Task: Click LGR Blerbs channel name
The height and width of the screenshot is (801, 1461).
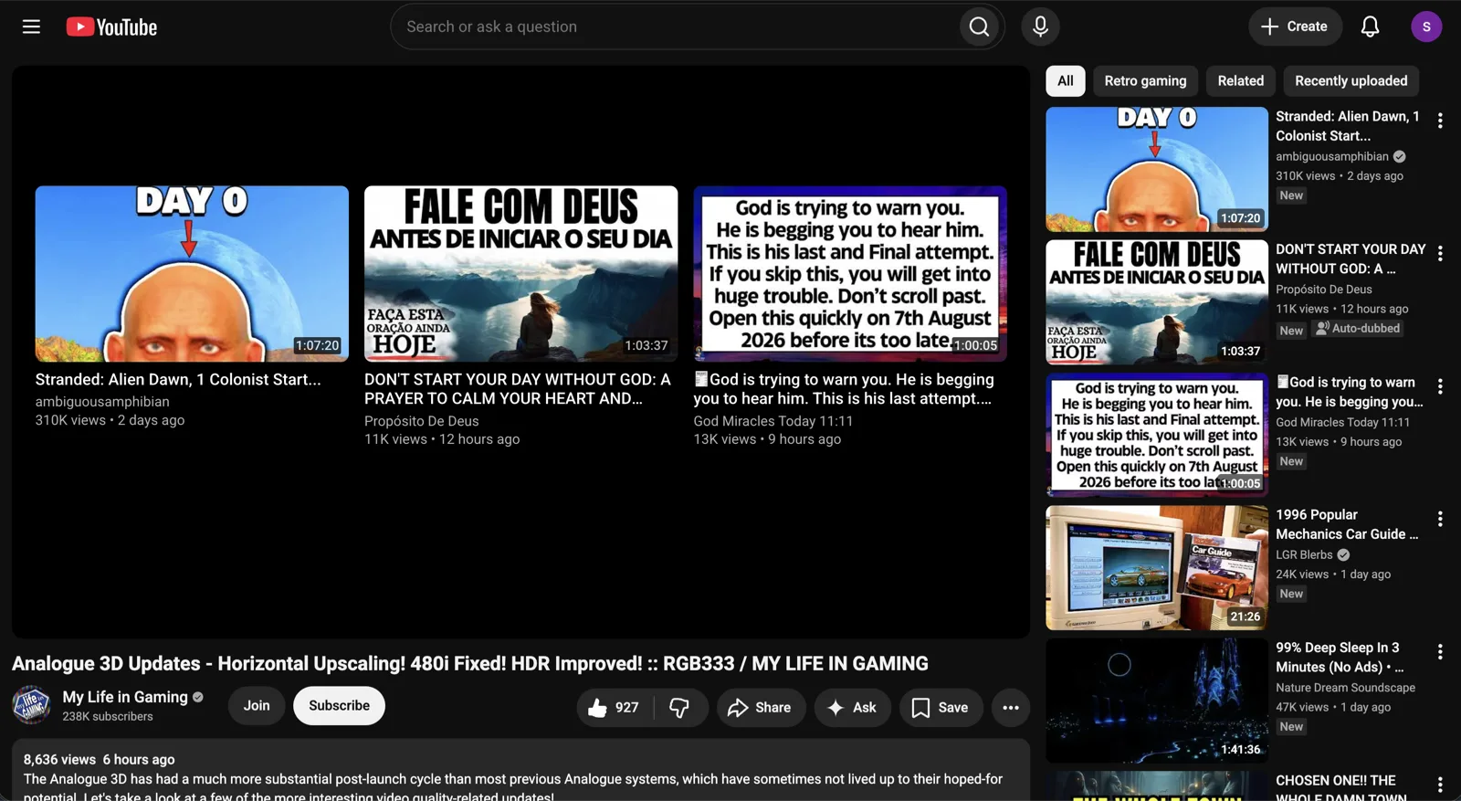Action: [x=1304, y=555]
